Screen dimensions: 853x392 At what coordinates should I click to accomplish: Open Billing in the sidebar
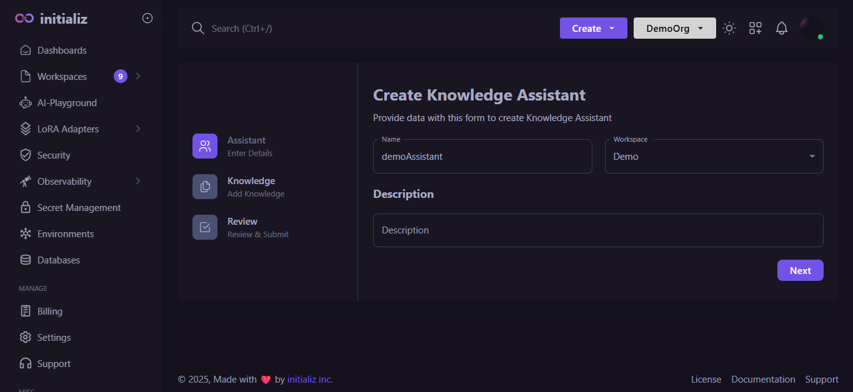pyautogui.click(x=50, y=311)
